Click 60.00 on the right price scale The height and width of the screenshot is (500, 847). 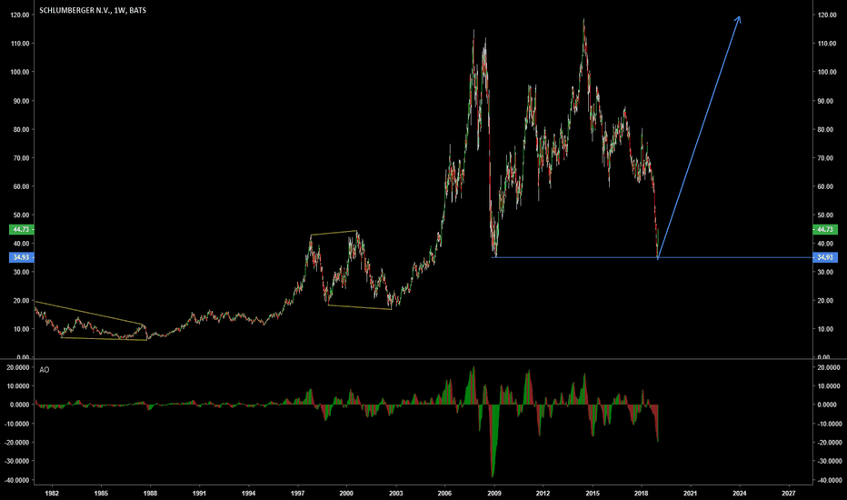[827, 186]
